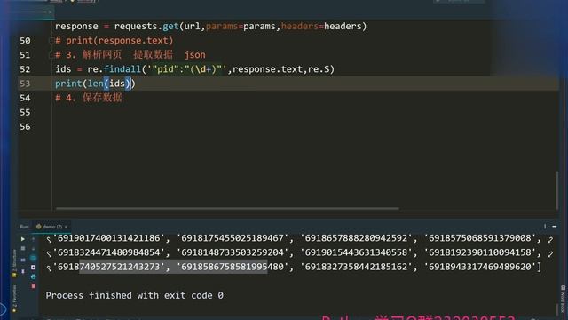This screenshot has height=320, width=568.
Task: Open the Favorites side tool tab
Action: point(14,299)
